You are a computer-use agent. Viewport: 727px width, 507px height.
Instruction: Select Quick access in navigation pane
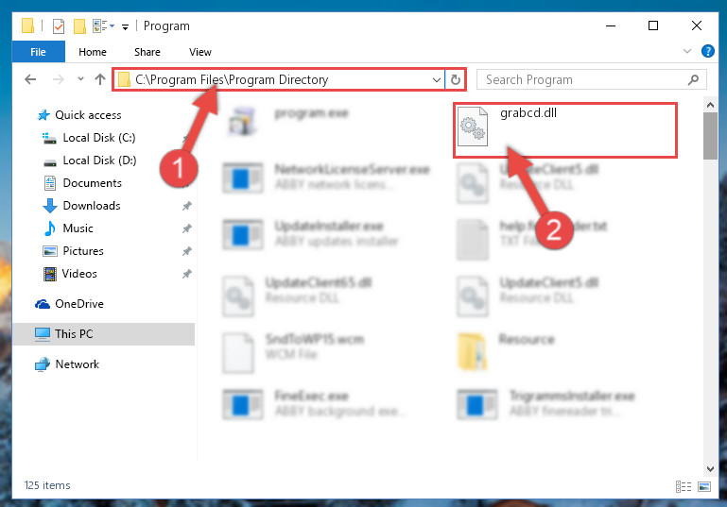pos(88,115)
